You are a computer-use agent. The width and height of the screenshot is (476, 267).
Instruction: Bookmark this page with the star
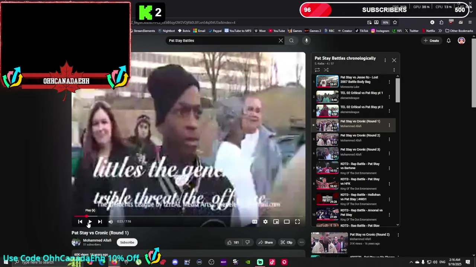click(395, 22)
